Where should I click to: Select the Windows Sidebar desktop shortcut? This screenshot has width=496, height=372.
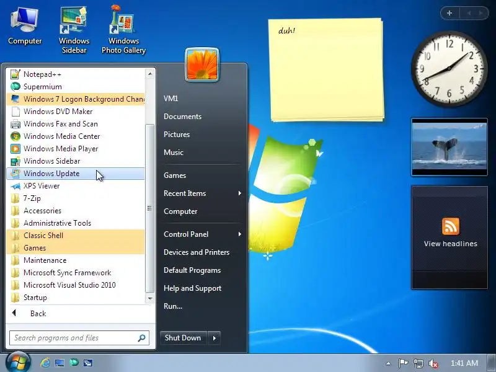click(x=74, y=29)
